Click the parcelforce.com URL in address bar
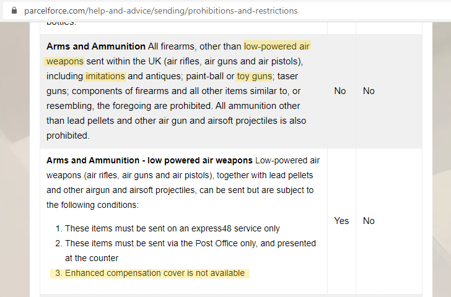The image size is (451, 297). (x=161, y=11)
